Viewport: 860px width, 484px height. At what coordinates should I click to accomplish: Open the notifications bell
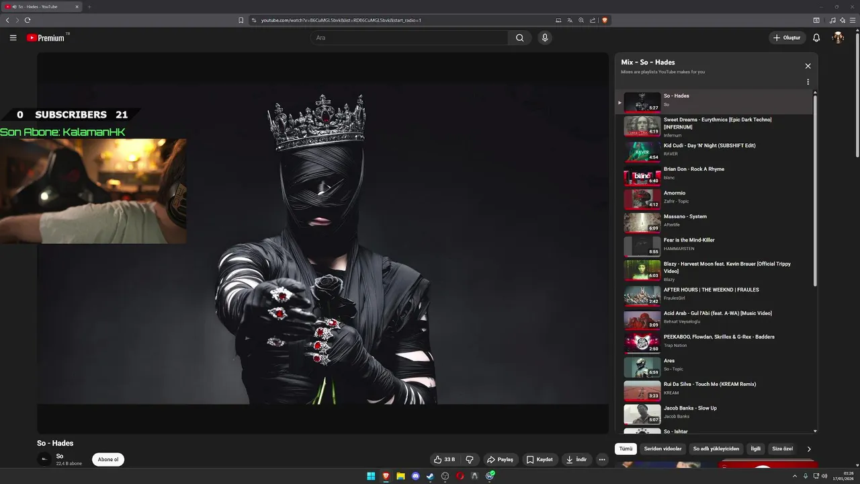pyautogui.click(x=816, y=38)
